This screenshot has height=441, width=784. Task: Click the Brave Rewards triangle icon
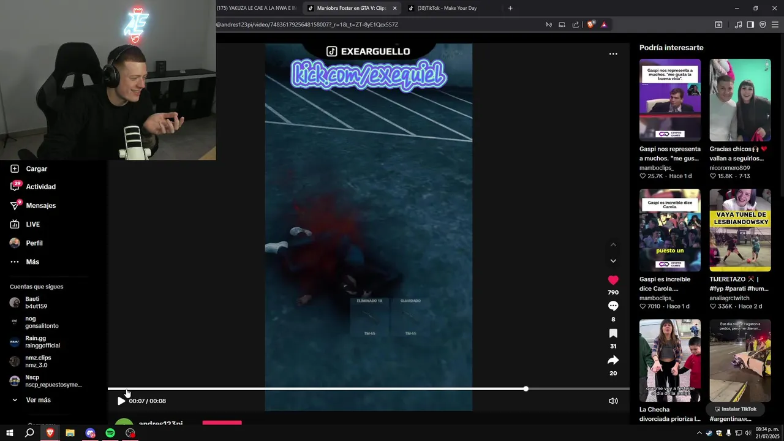[x=604, y=24]
